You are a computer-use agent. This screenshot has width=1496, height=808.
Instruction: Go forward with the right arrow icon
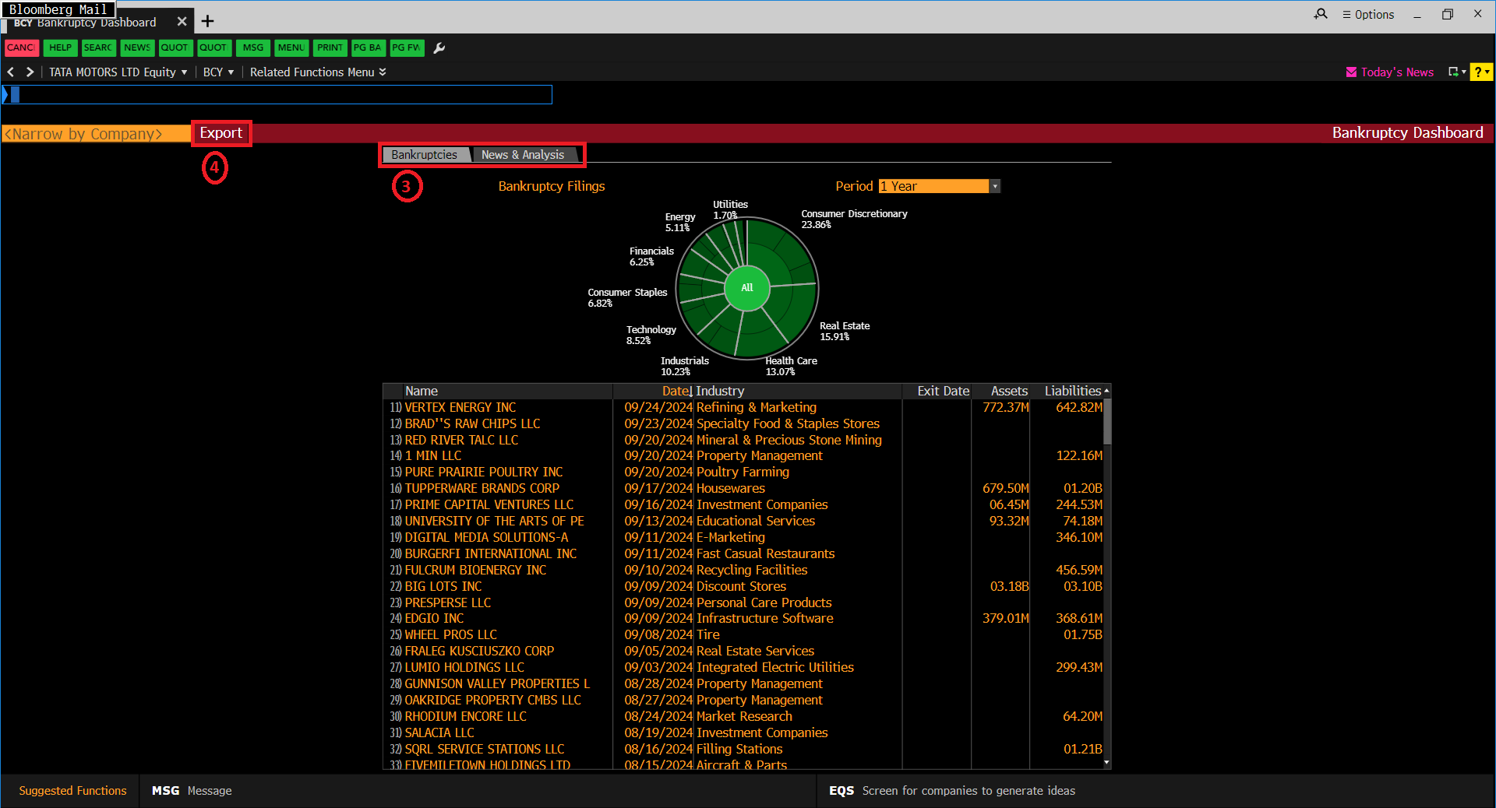pos(30,72)
